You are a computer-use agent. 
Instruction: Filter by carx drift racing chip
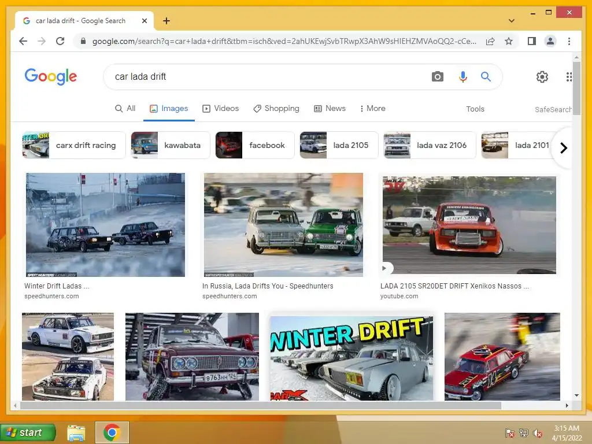73,145
